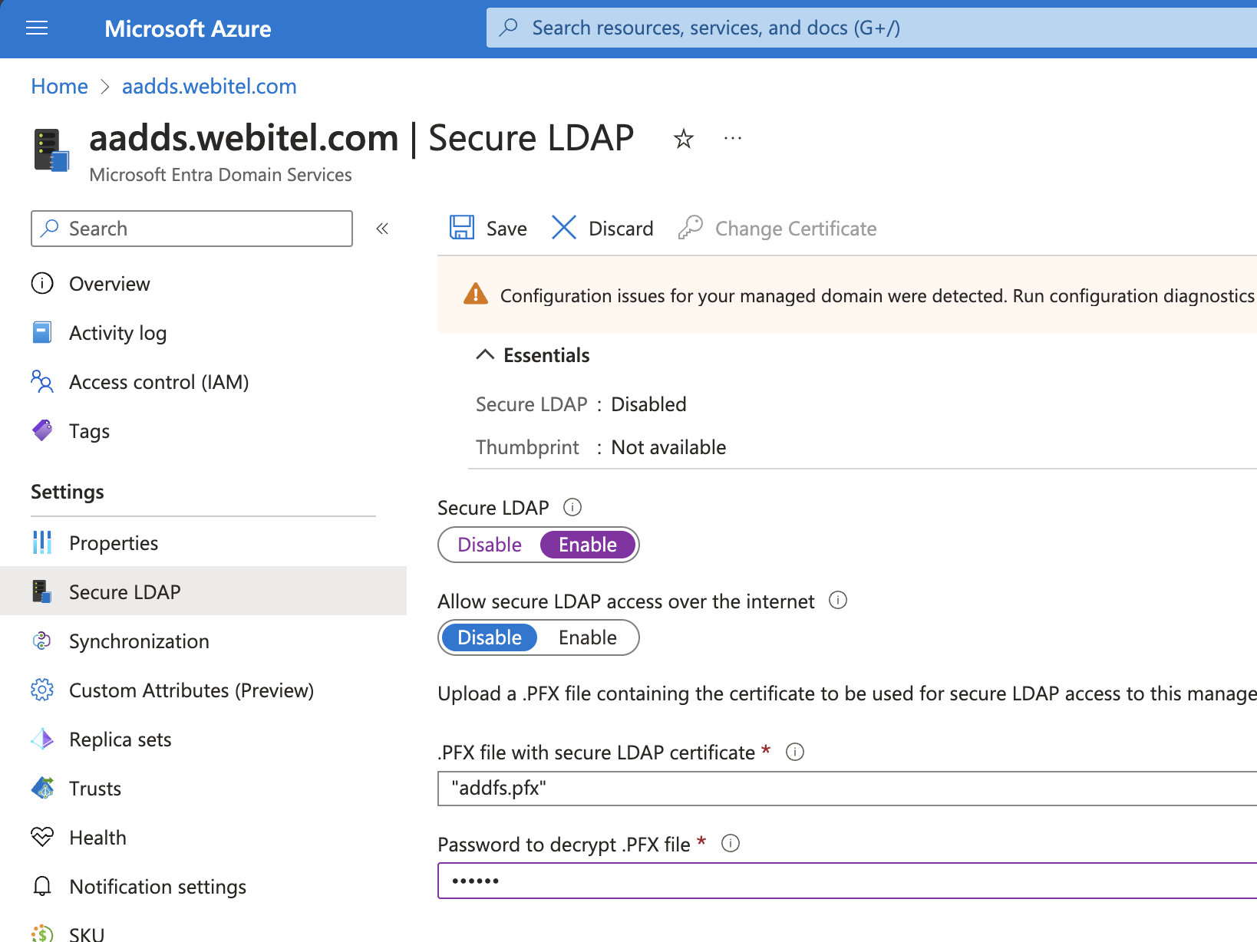Click the 'Settings' section heading
Screen dimensions: 1257x942
[x=68, y=492]
